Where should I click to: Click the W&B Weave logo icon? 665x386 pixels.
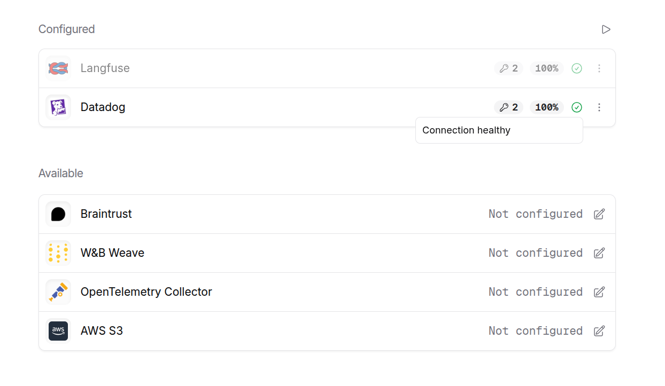[x=58, y=253]
